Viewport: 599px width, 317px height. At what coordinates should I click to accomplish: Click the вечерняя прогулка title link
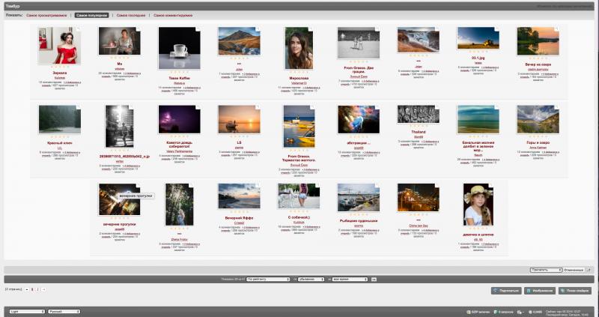tap(119, 224)
